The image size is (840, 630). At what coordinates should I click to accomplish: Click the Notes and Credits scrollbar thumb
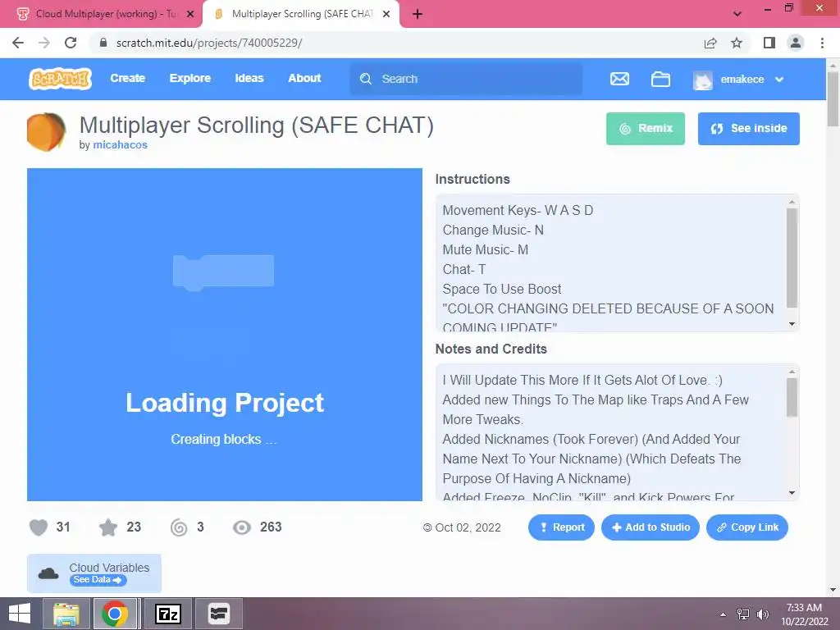tap(792, 398)
